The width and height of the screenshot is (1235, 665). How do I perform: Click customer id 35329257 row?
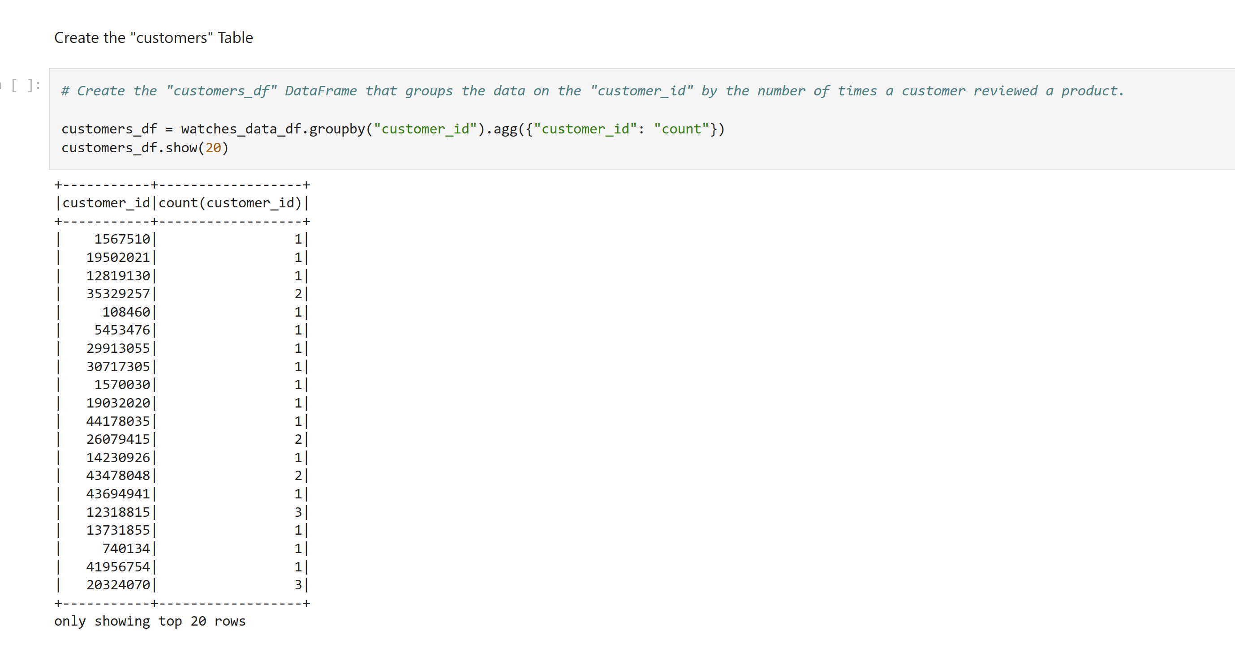[118, 294]
